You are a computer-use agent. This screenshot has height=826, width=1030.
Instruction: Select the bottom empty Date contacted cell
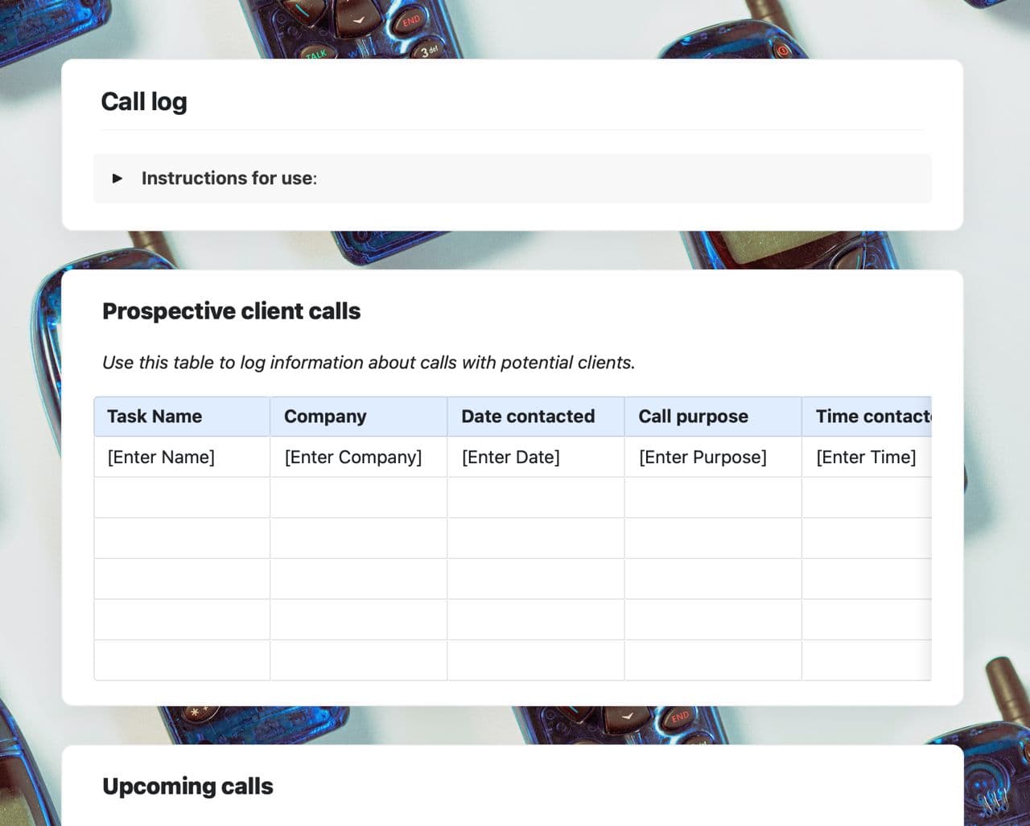pyautogui.click(x=536, y=660)
